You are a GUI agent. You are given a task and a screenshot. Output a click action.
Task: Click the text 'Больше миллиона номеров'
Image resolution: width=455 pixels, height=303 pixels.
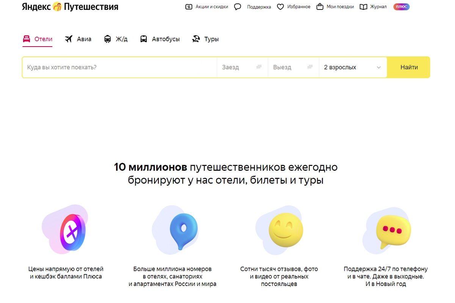[x=173, y=269]
